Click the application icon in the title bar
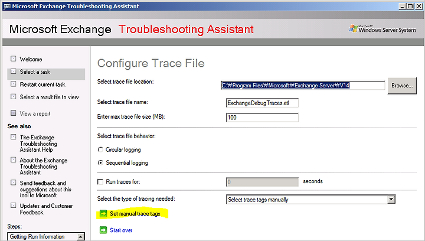Viewport: 425px width, 241px height. (x=6, y=6)
